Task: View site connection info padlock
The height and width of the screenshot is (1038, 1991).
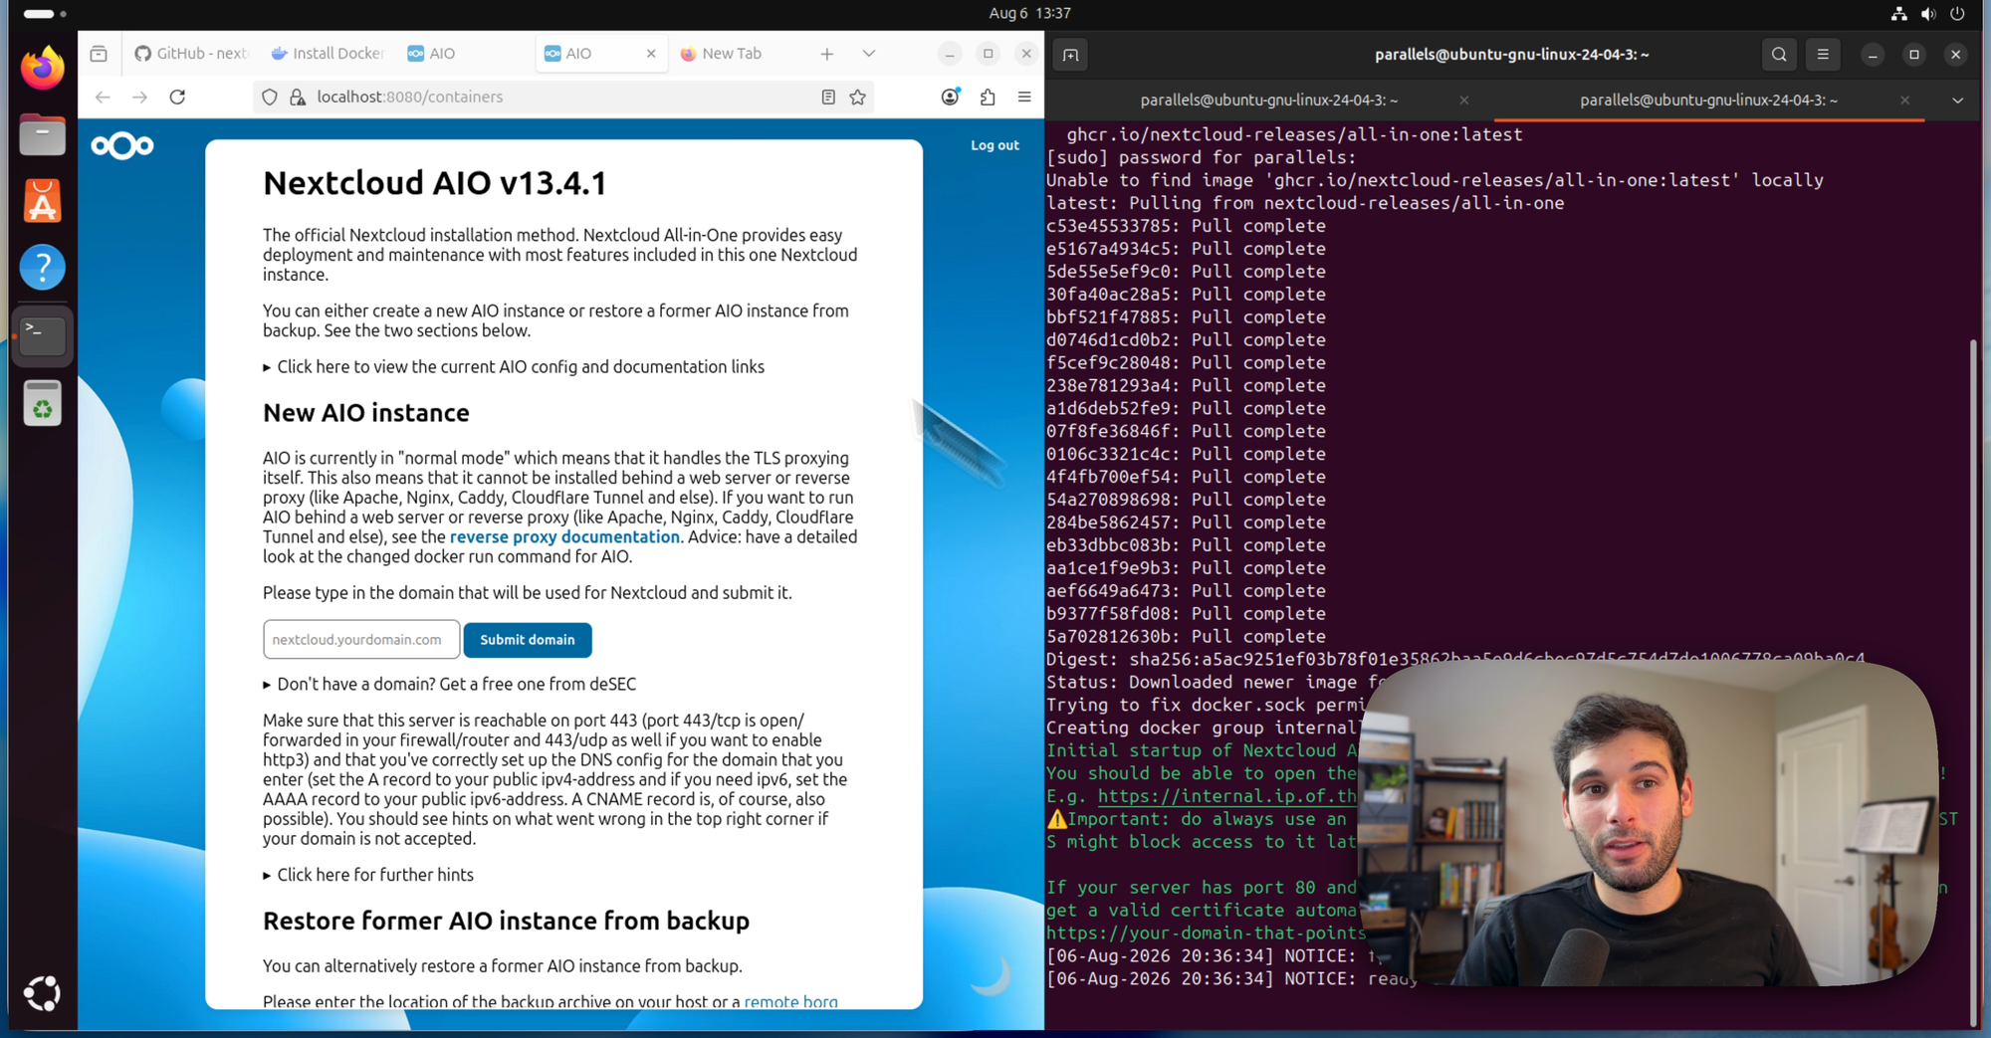Action: pyautogui.click(x=297, y=97)
